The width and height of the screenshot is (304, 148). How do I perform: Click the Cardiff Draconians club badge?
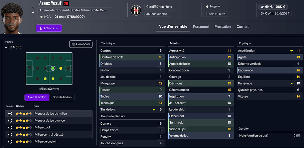click(136, 10)
